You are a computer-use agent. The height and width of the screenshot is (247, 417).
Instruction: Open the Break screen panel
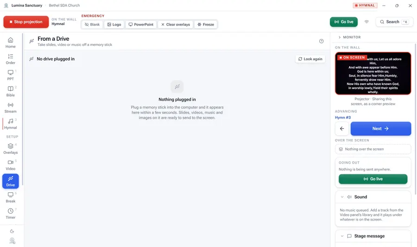pos(10,197)
